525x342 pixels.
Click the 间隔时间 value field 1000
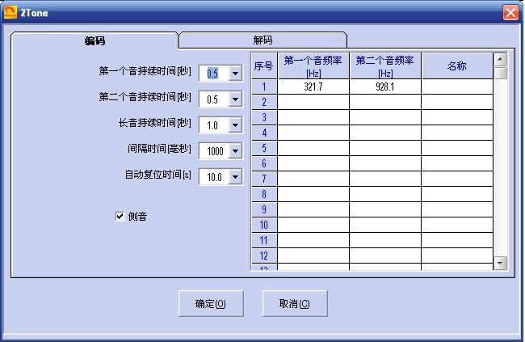214,151
